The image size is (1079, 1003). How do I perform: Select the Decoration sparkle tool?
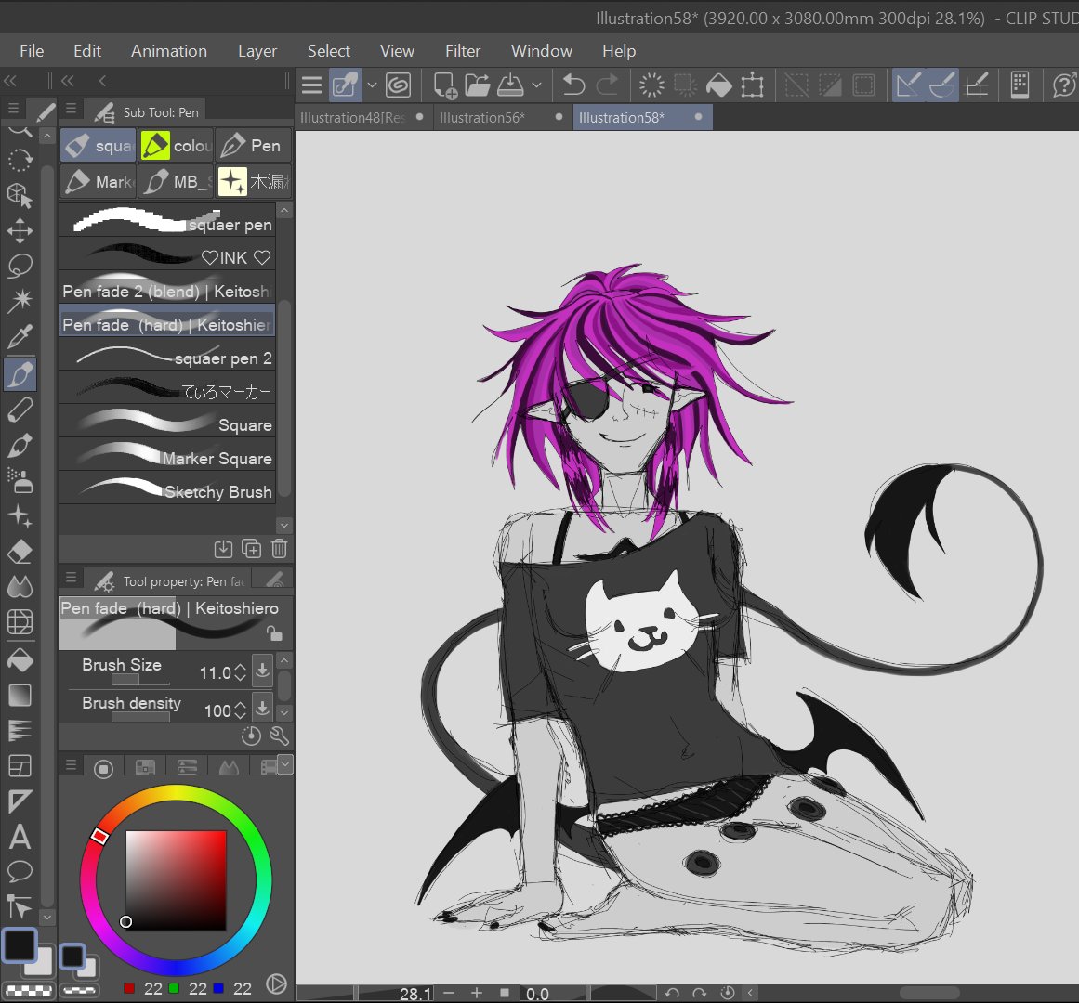20,516
